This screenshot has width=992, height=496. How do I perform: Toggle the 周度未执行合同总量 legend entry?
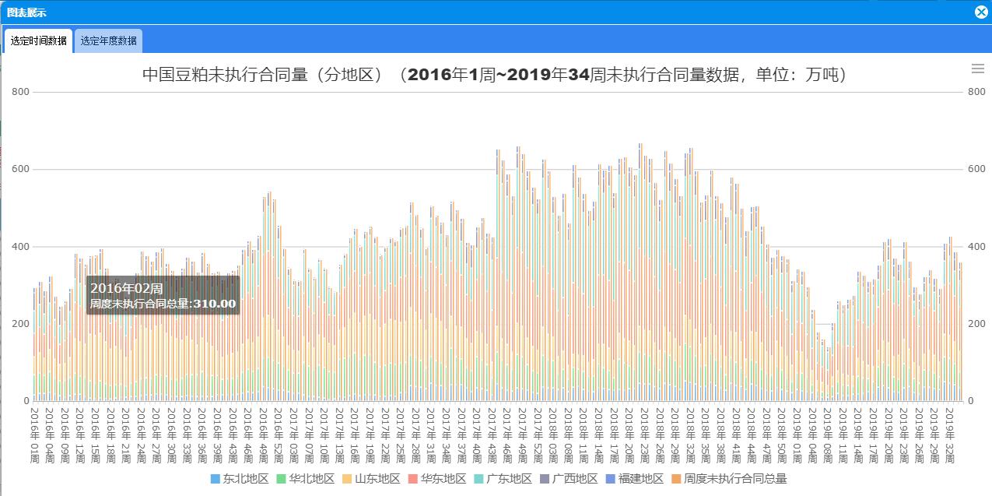coord(734,479)
